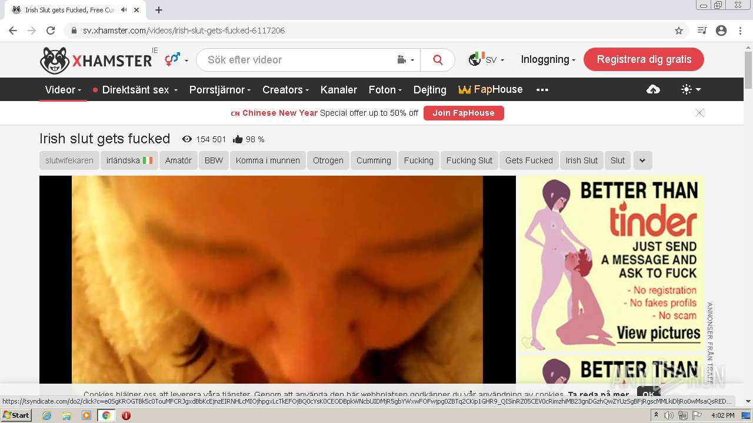Open the SV language and country dropdown
Viewport: 753px width, 423px height.
[487, 59]
